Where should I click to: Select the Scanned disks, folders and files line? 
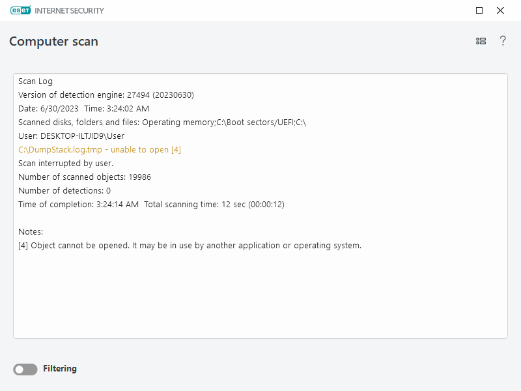[x=162, y=123]
